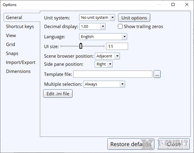This screenshot has width=194, height=153.
Task: Expand the Decimal display dropdown
Action: tap(92, 26)
